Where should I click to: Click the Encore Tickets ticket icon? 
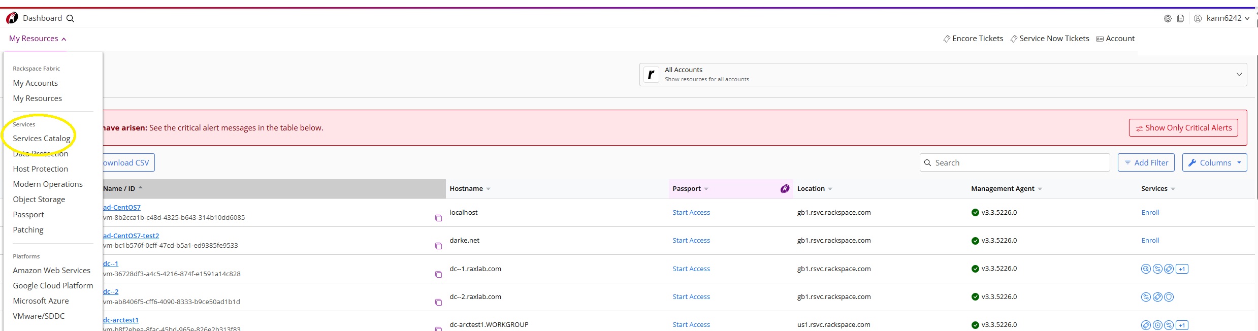947,39
